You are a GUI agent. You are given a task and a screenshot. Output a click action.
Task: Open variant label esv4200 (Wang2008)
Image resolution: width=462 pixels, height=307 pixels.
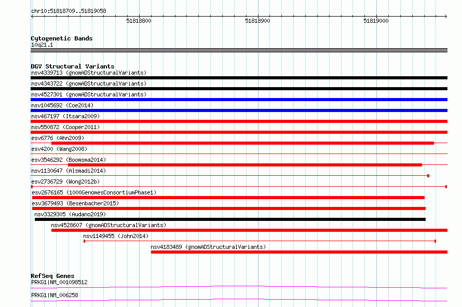click(59, 149)
